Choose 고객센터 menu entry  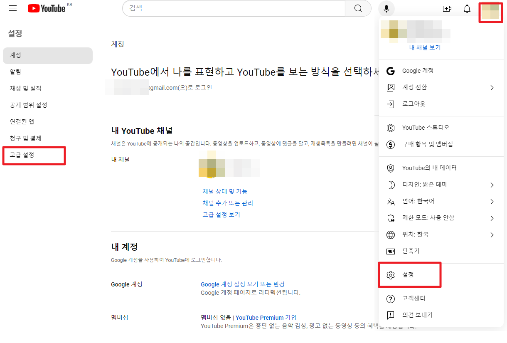[441, 299]
